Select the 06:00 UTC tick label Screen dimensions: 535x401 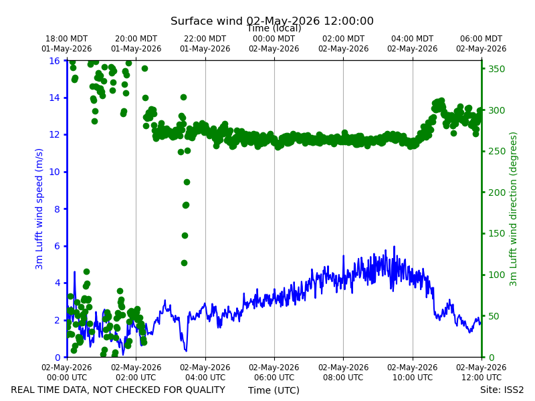coord(274,372)
